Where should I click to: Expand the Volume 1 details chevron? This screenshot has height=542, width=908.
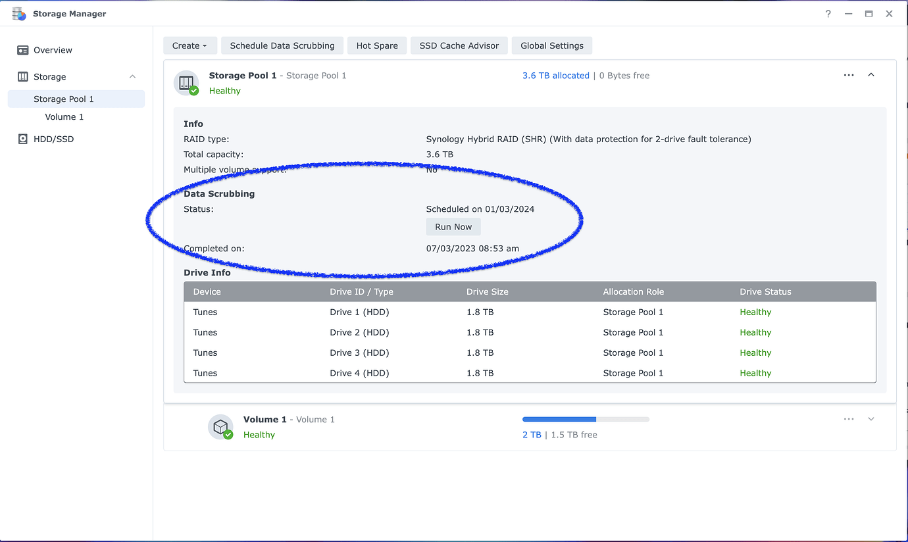[x=871, y=419]
